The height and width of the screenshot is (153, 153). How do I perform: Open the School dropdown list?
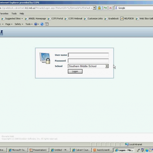click(x=88, y=66)
